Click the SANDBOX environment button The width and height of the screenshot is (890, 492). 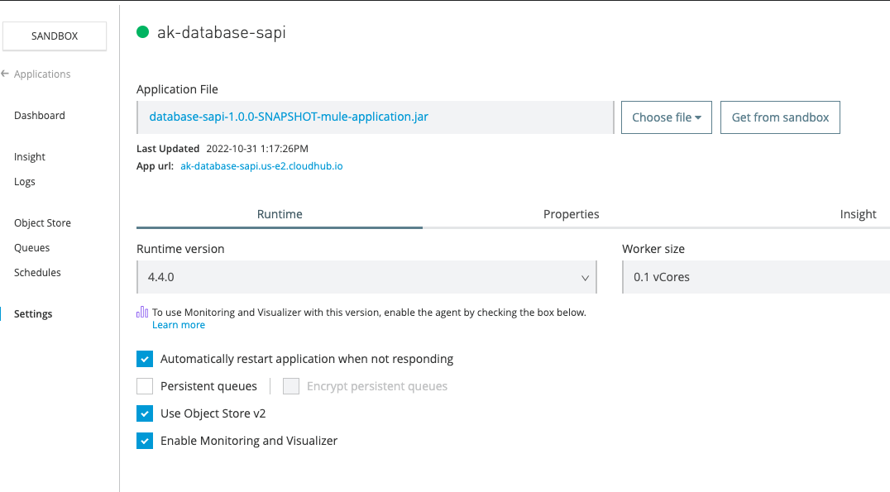55,36
